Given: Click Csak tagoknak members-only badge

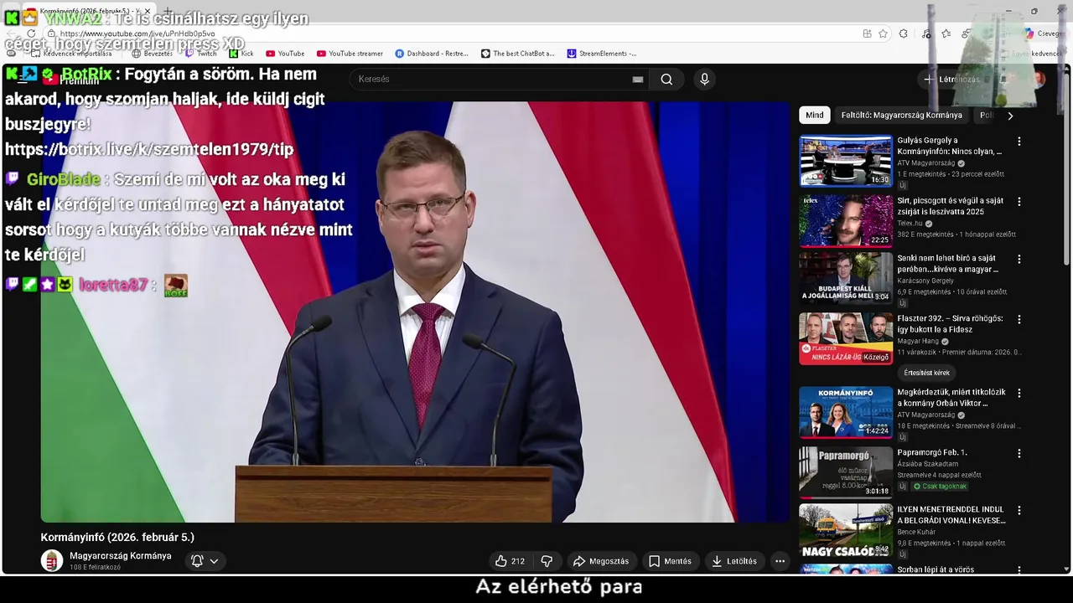Looking at the screenshot, I should 940,487.
